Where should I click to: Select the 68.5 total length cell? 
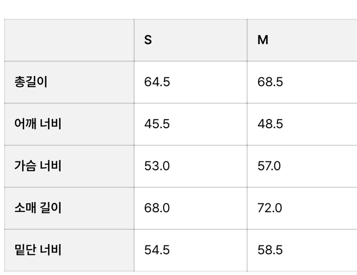(x=270, y=82)
